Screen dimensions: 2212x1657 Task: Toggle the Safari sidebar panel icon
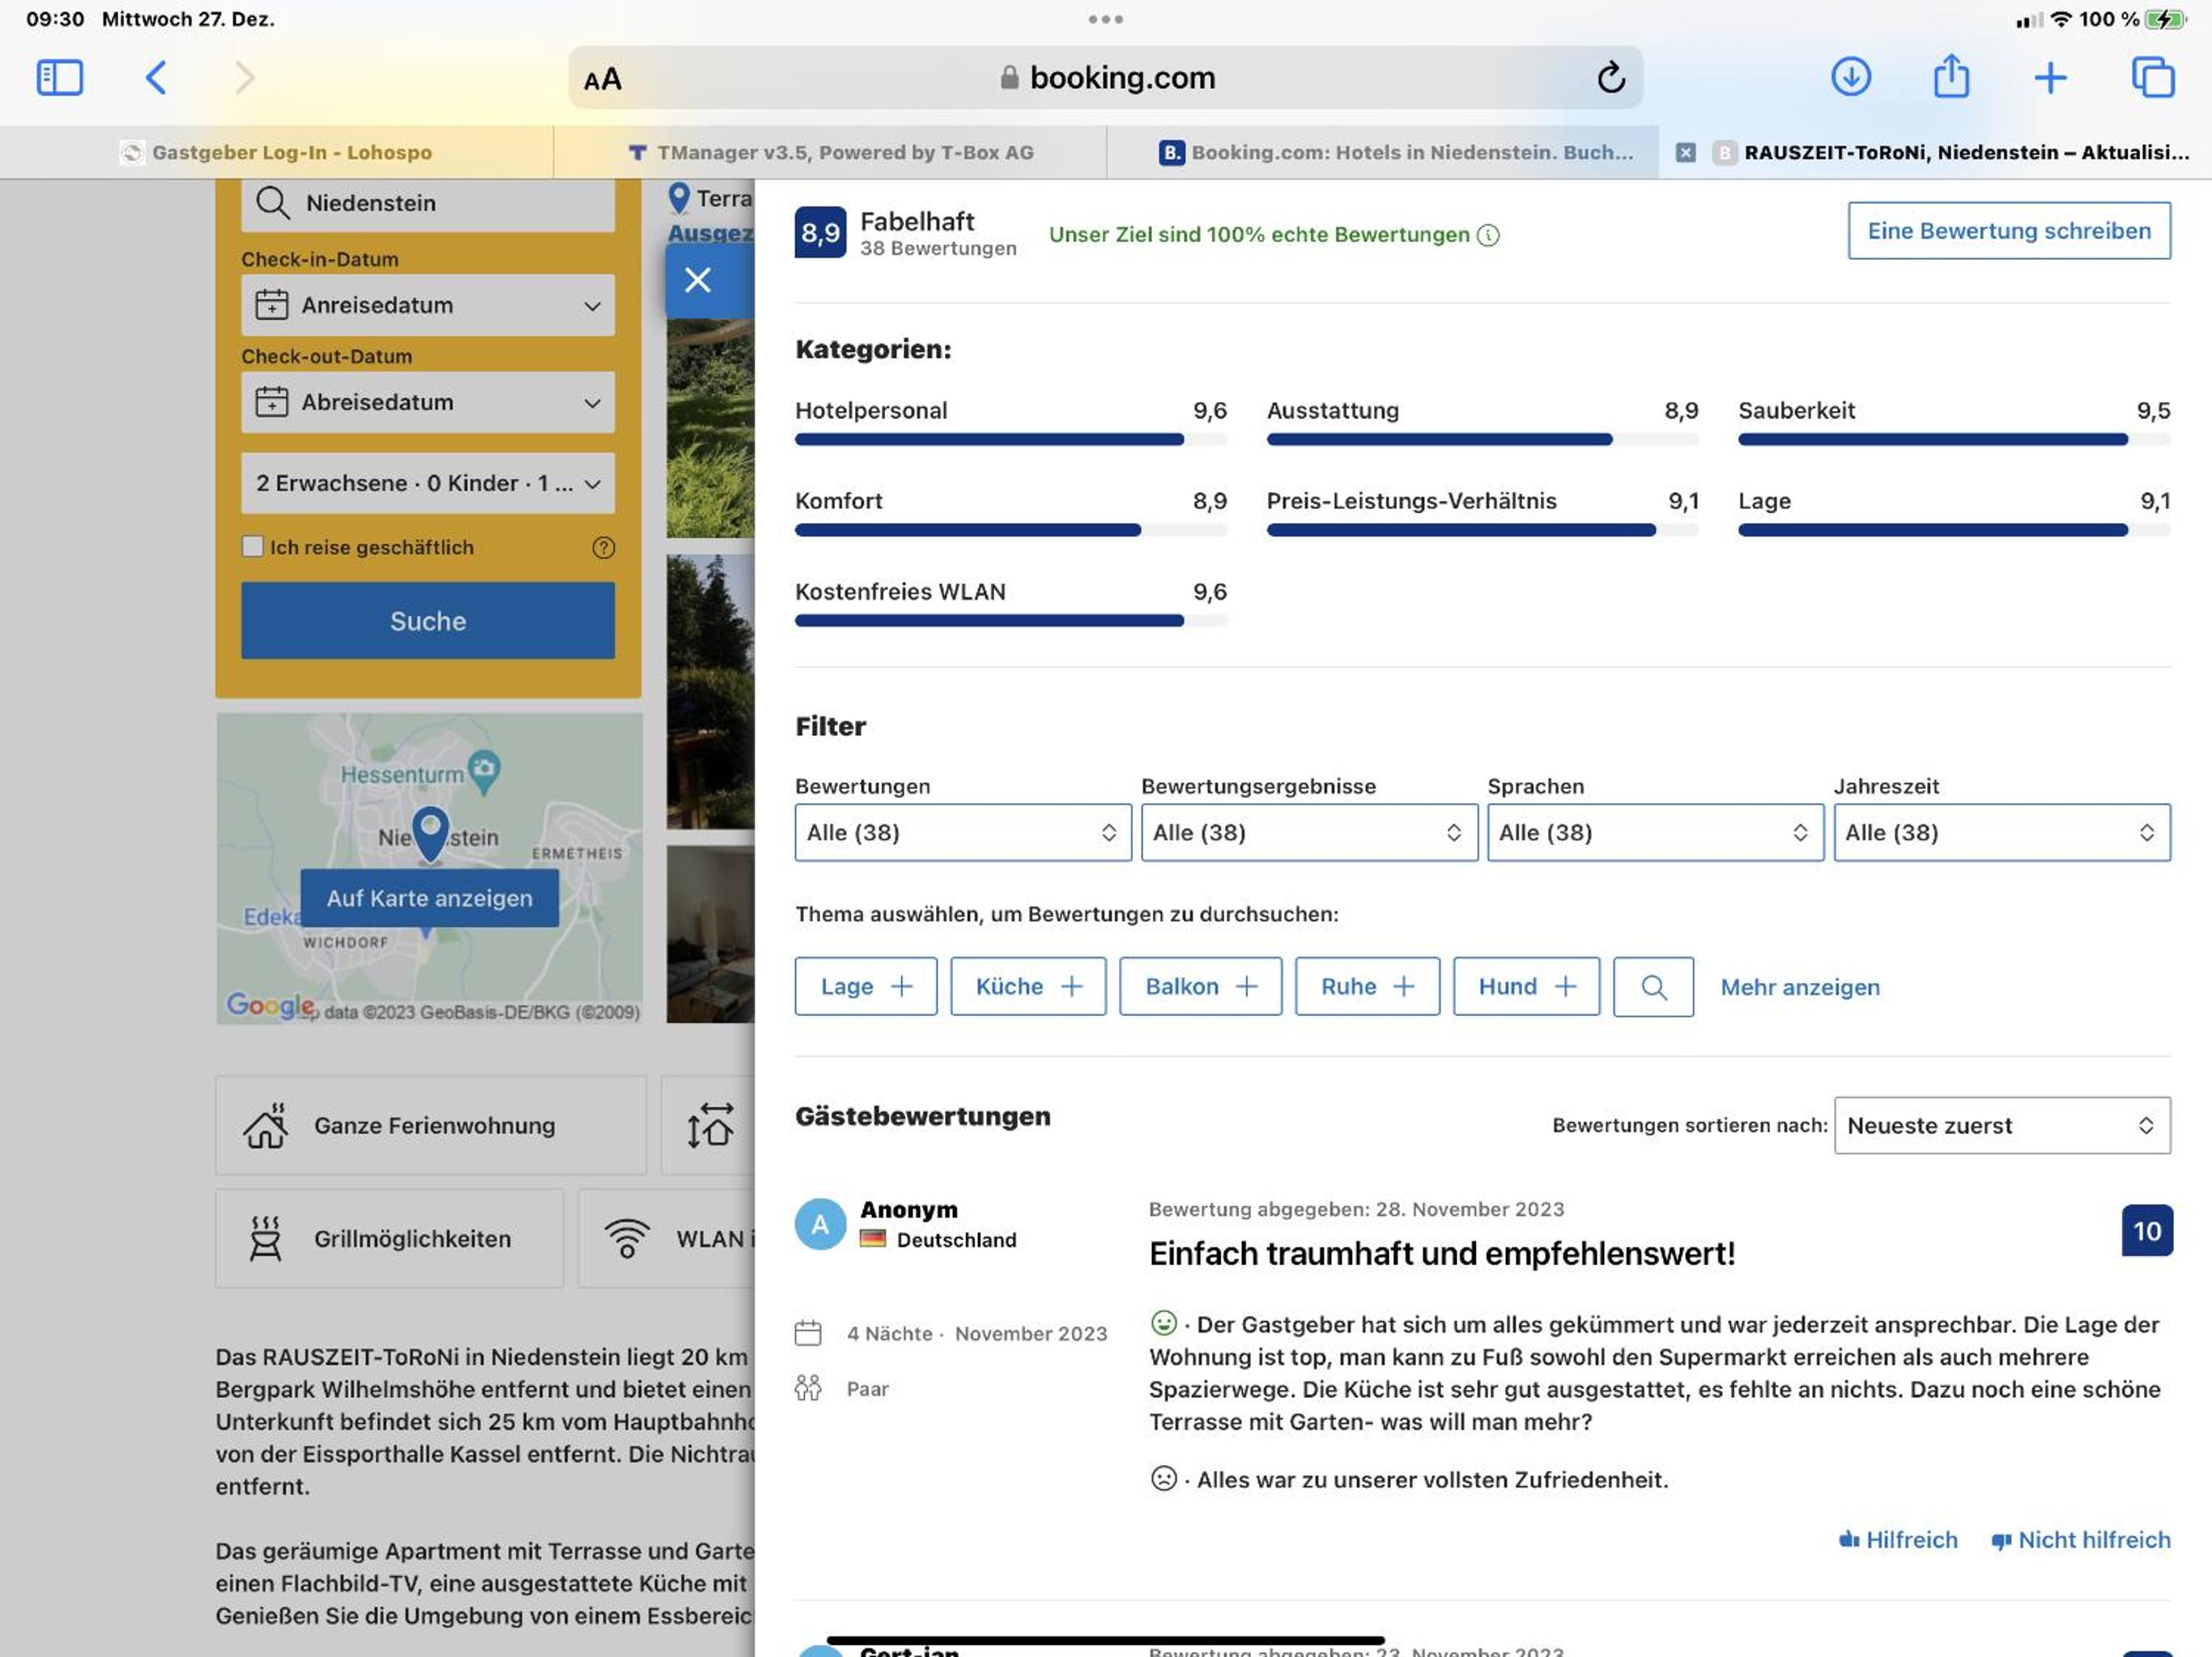(59, 77)
